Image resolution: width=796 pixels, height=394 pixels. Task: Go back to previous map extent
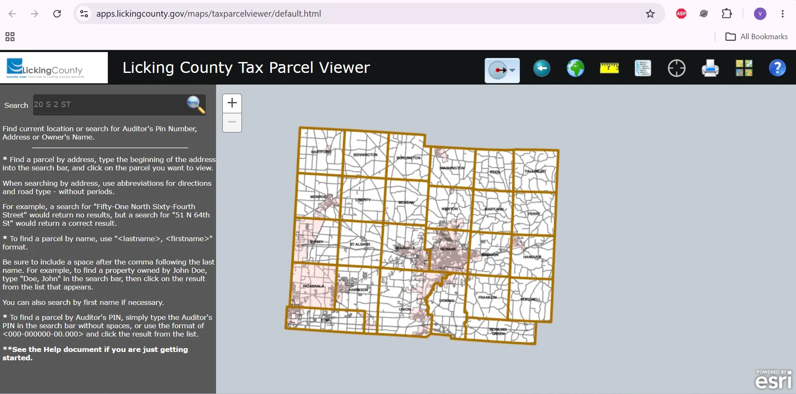tap(542, 68)
